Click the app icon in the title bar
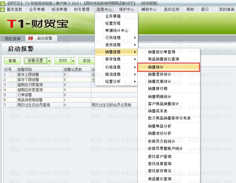 coord(3,3)
